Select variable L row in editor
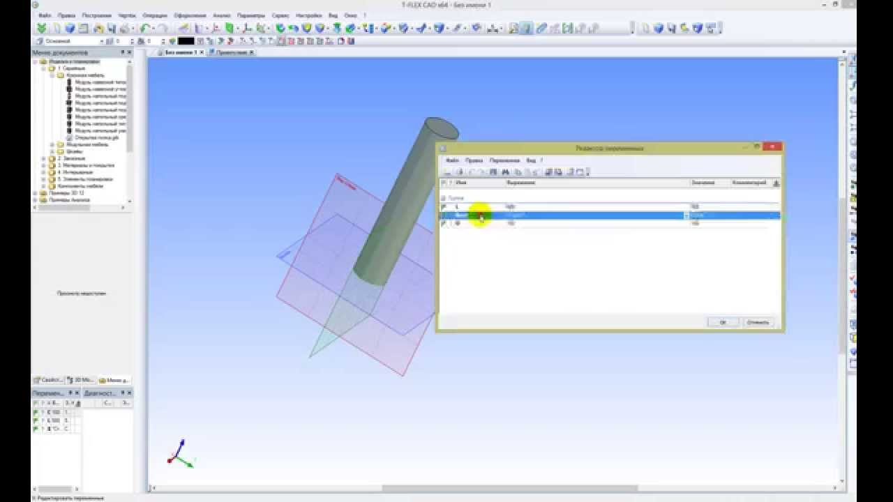This screenshot has height=502, width=893. (x=610, y=207)
